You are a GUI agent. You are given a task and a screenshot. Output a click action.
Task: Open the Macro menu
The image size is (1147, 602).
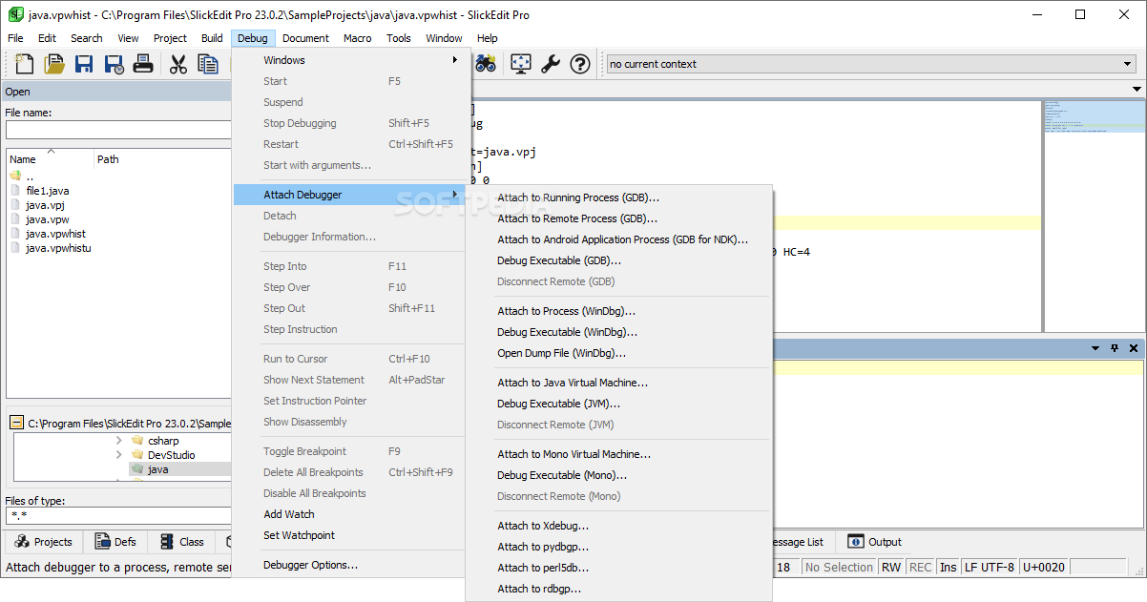coord(358,38)
